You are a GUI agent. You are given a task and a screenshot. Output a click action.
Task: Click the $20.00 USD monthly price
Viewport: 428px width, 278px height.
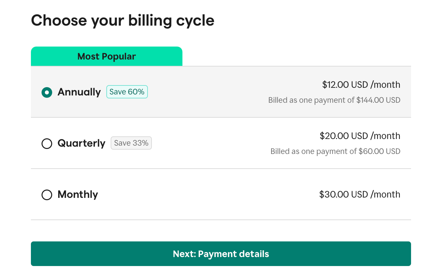pyautogui.click(x=360, y=136)
